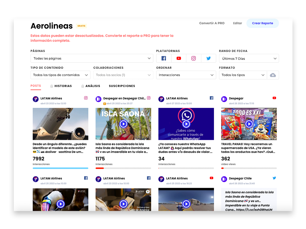Toggle the Facebook platform filter

(164, 58)
